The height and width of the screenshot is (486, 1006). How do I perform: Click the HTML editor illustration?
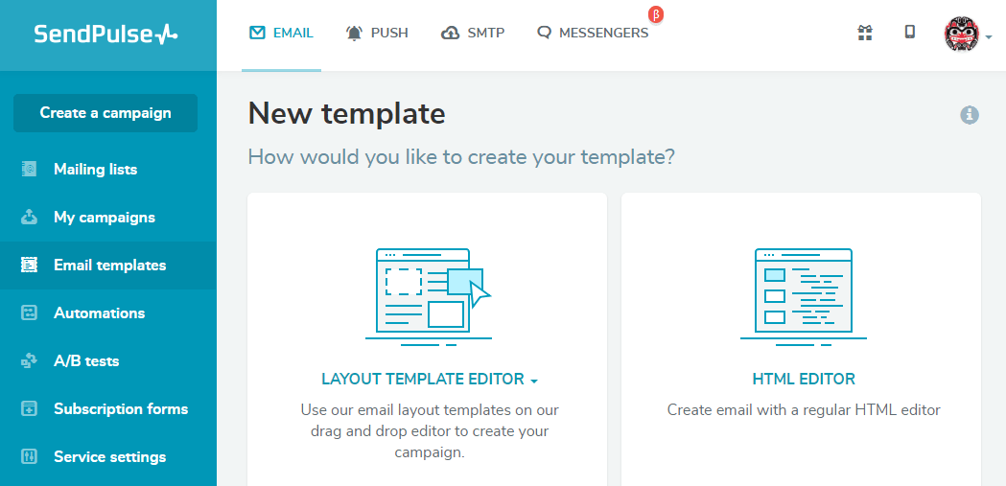[804, 297]
